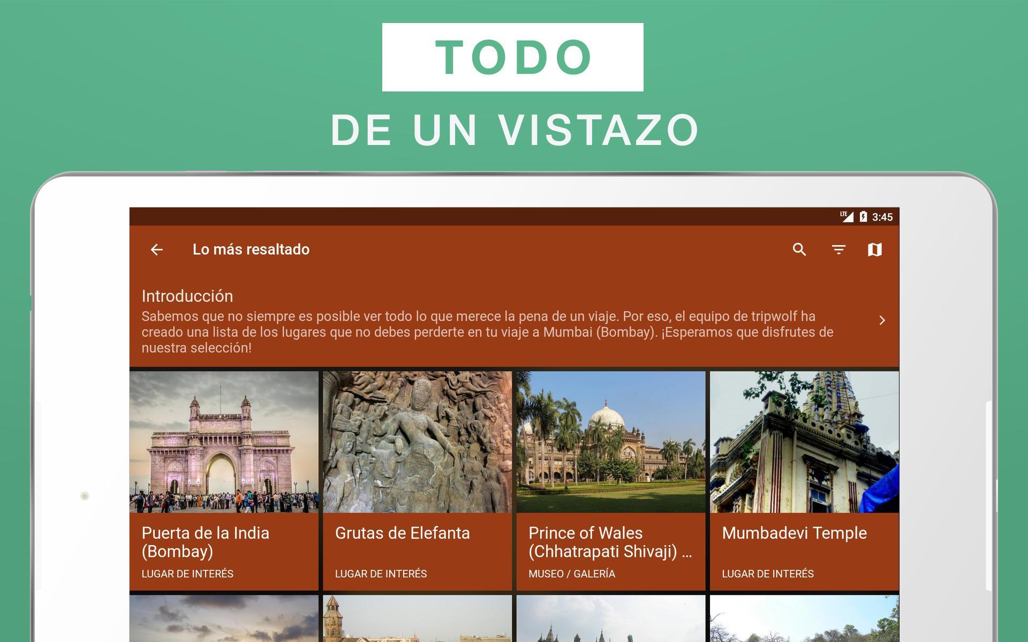Read the introduction paragraph about tripwolf
Image resolution: width=1028 pixels, height=642 pixels.
tap(487, 332)
